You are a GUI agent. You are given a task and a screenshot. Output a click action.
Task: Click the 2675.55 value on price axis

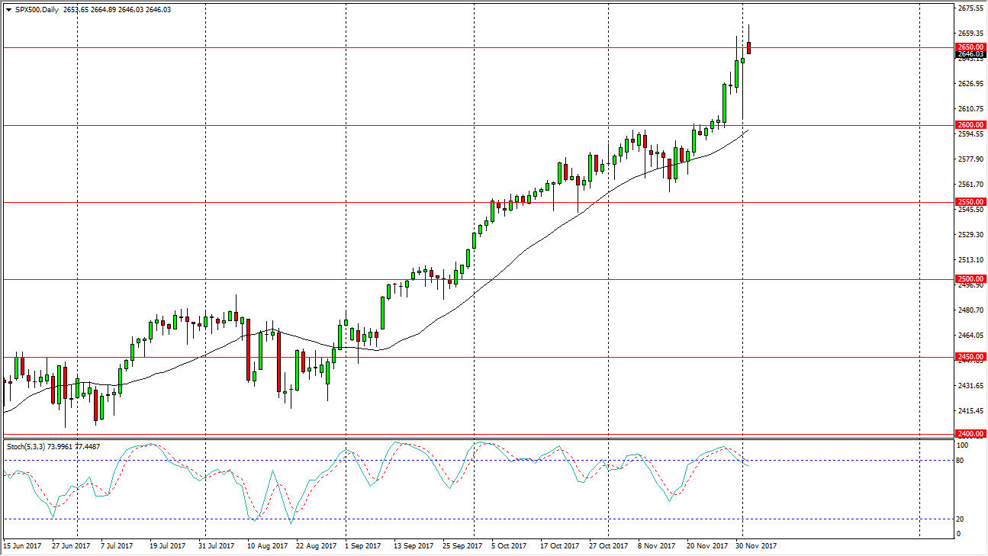point(969,8)
